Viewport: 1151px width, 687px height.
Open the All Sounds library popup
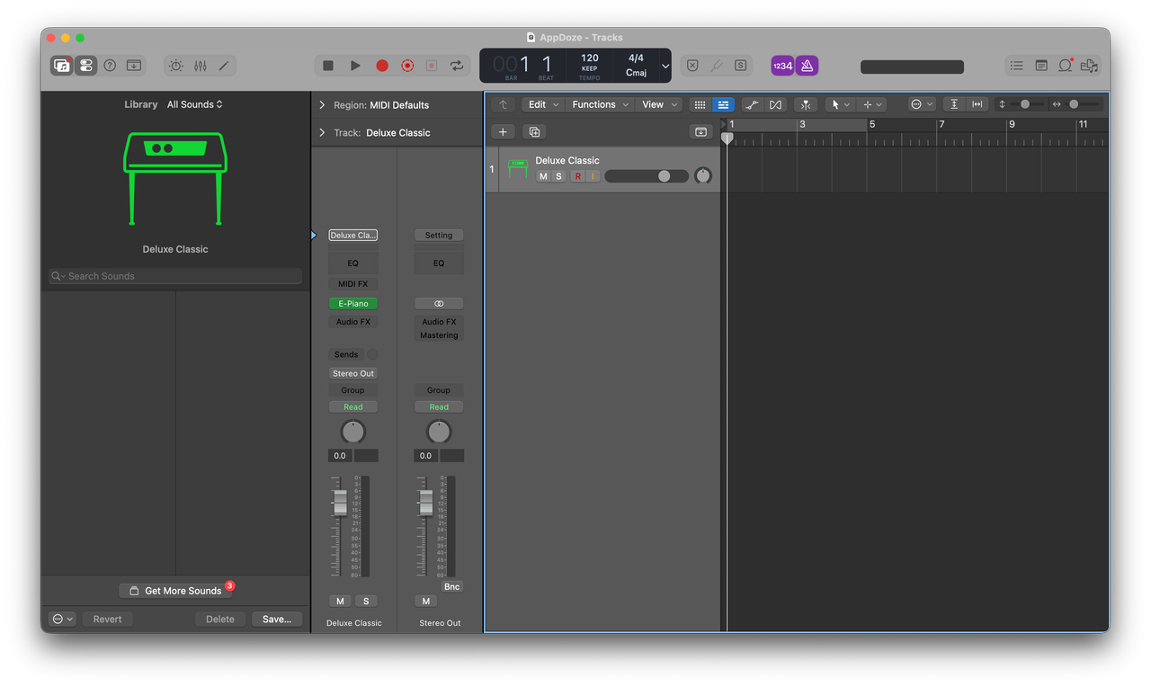pyautogui.click(x=195, y=104)
